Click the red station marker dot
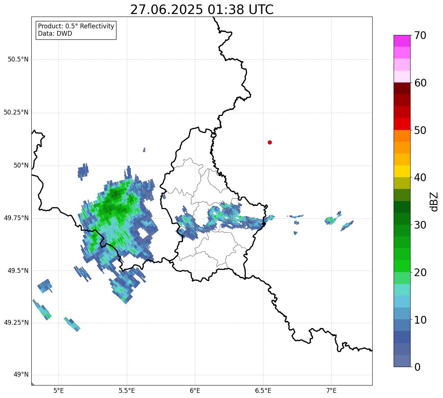The height and width of the screenshot is (398, 443). click(x=270, y=142)
